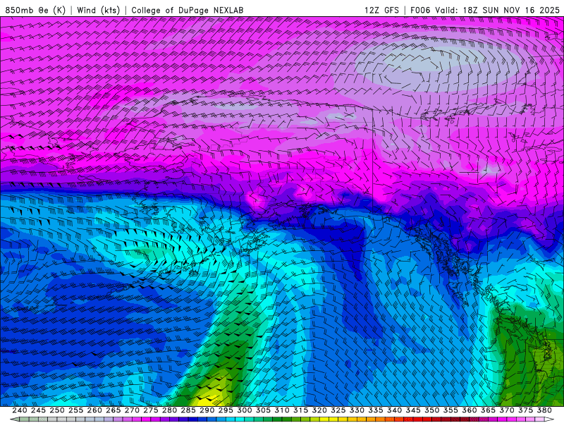
Task: Click the 255 scale label
Action: (x=75, y=410)
